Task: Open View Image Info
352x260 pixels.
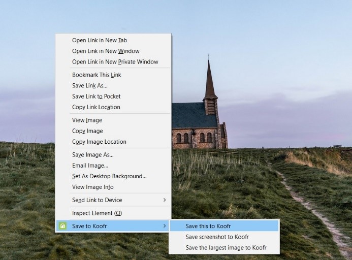Action: click(x=92, y=187)
